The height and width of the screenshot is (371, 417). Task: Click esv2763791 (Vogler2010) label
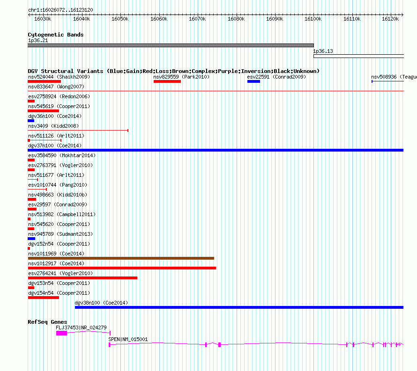pos(60,165)
